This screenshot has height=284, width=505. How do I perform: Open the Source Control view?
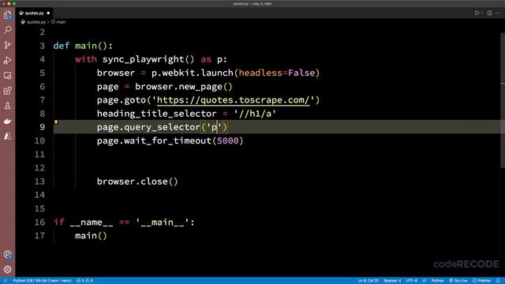tap(7, 45)
